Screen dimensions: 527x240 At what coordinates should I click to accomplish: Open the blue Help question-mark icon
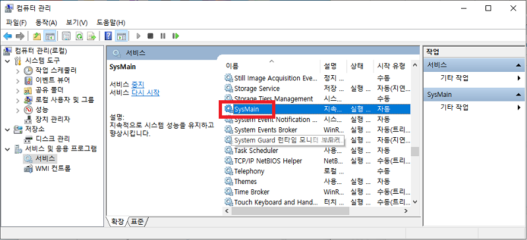108,36
